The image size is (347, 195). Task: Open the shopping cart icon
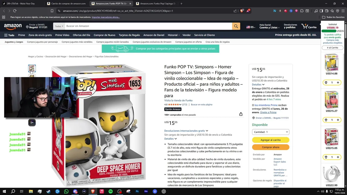pos(309,26)
